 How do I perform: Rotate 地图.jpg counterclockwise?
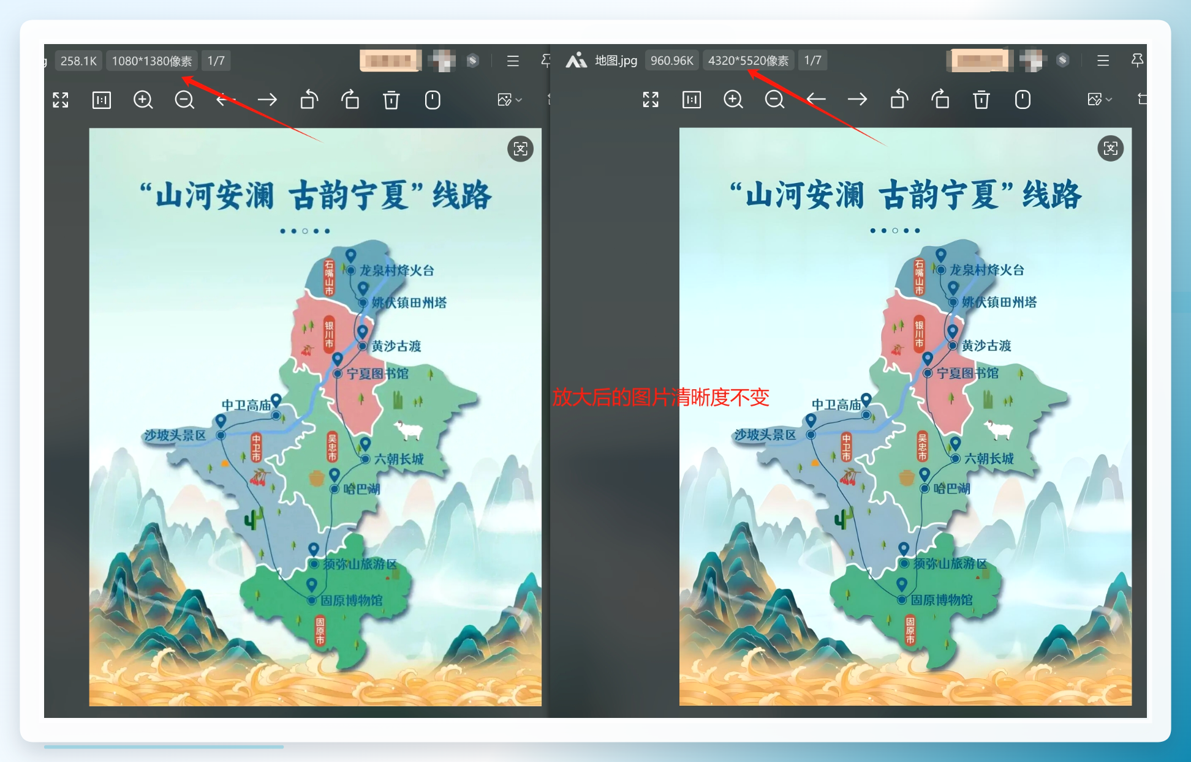tap(899, 99)
